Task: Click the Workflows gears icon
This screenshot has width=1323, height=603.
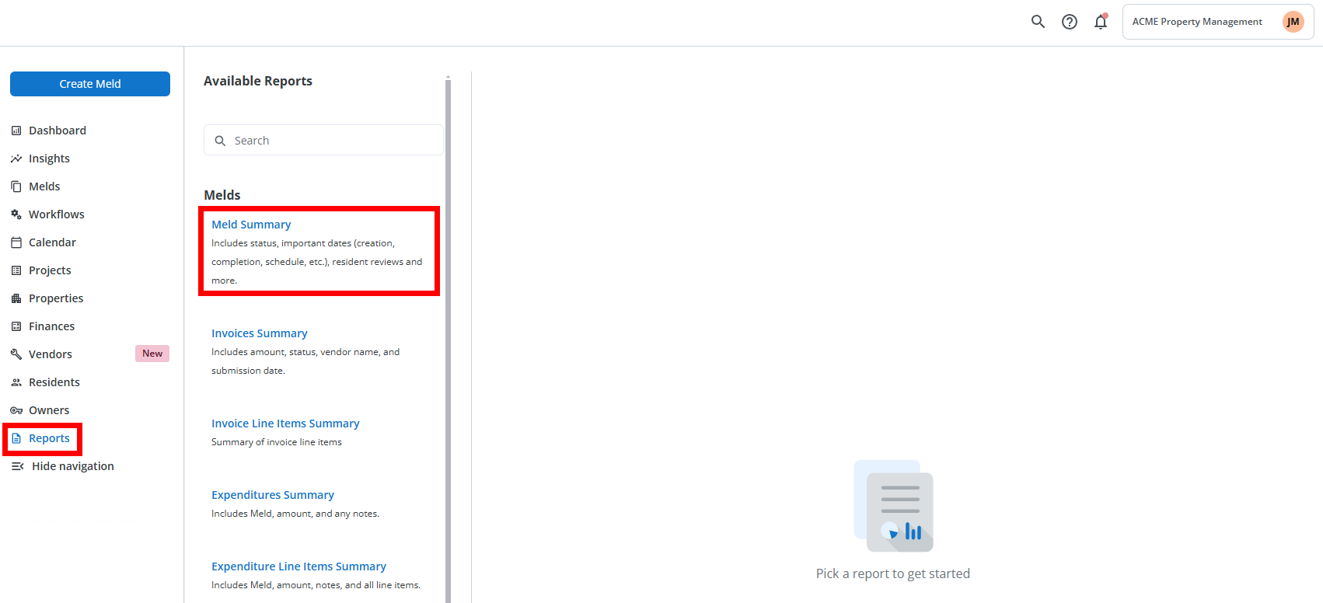Action: 16,214
